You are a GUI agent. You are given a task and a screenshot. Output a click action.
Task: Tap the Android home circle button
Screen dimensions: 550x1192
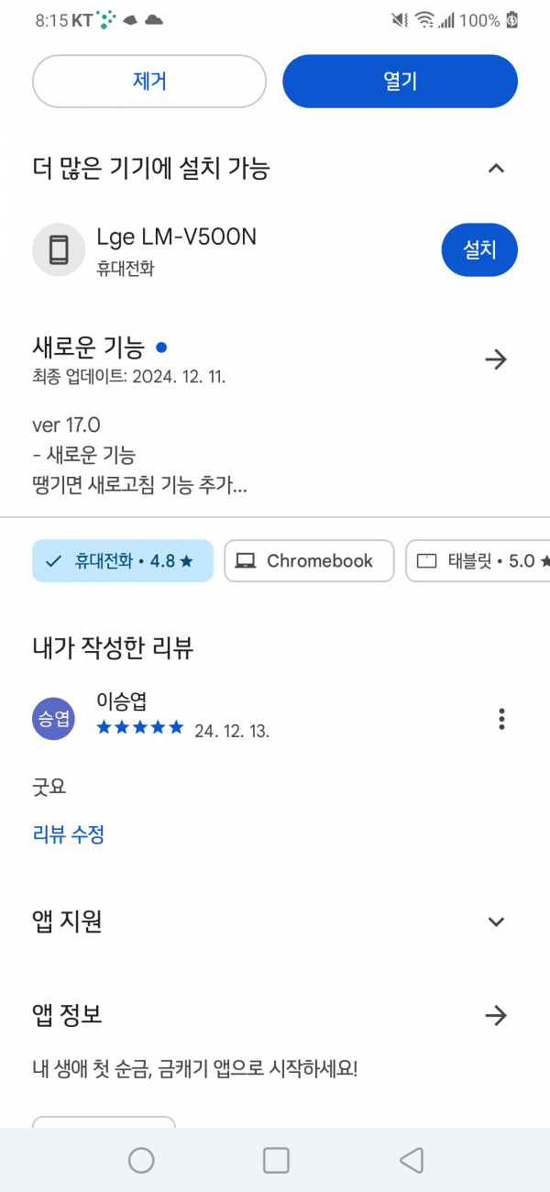click(141, 1160)
